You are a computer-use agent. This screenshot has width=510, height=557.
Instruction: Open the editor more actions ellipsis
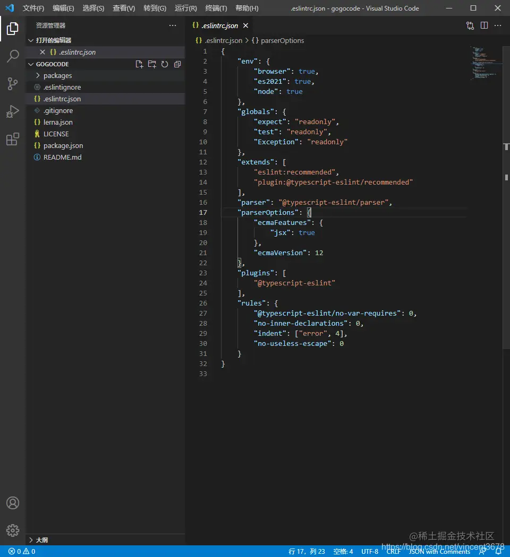(498, 25)
